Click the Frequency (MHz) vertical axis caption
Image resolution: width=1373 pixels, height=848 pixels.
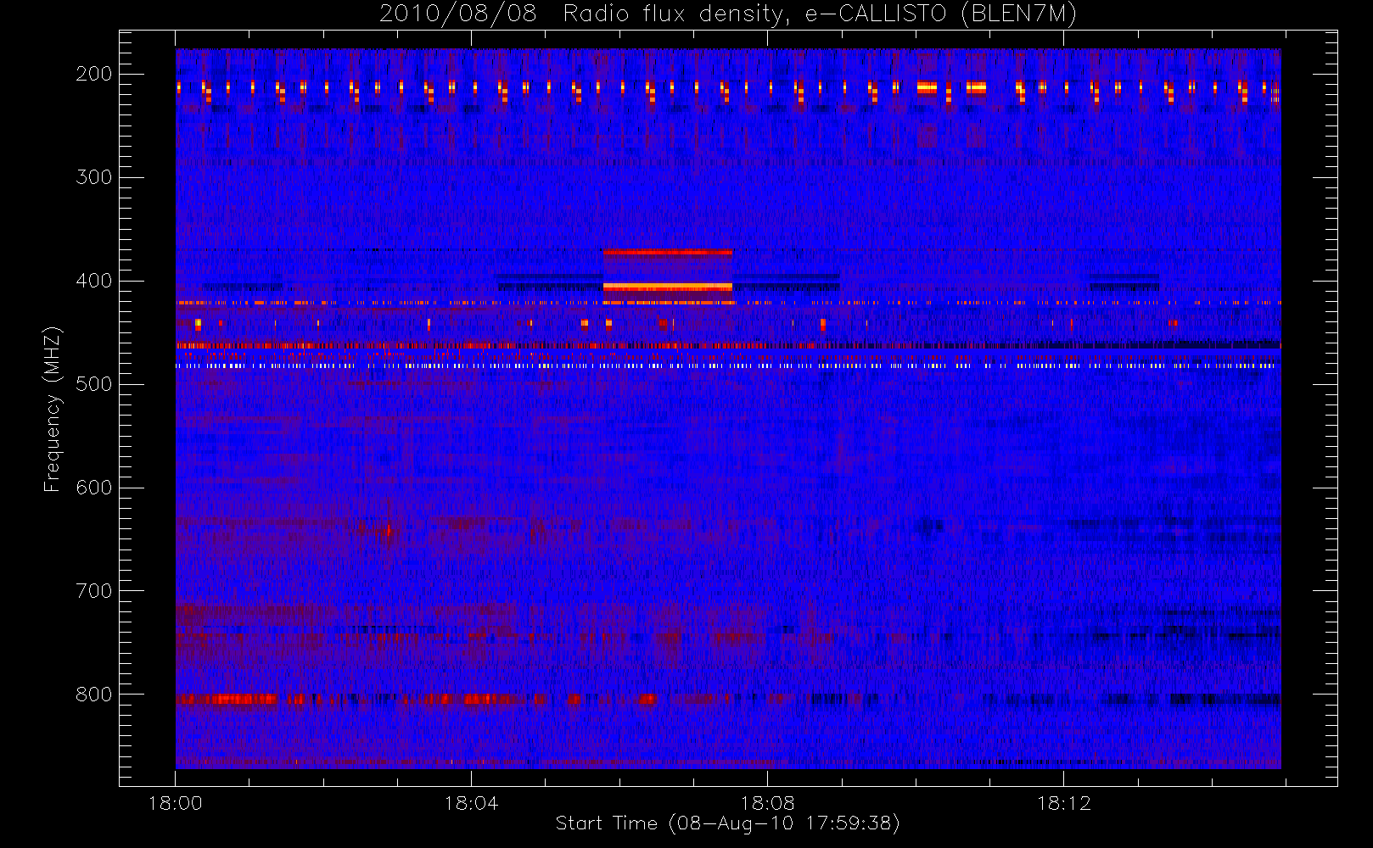coord(53,409)
